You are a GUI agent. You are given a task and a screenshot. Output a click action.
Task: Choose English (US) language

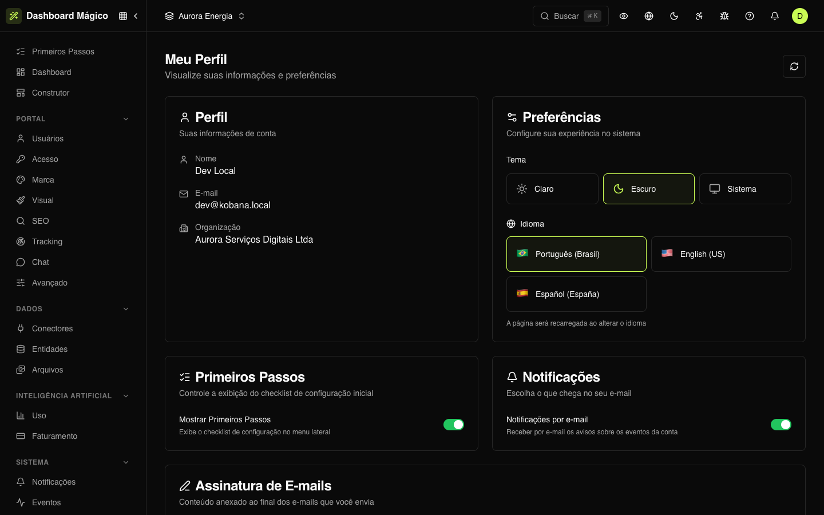coord(721,254)
